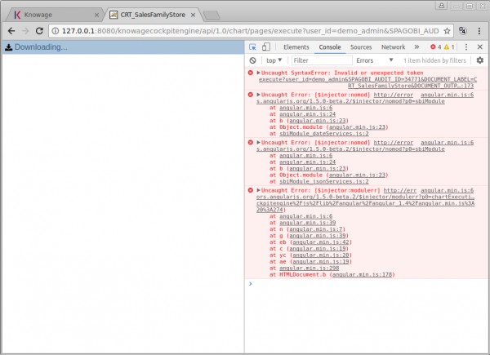Open angular.min.js:42 link at eb
490x355 pixels.
pos(321,242)
